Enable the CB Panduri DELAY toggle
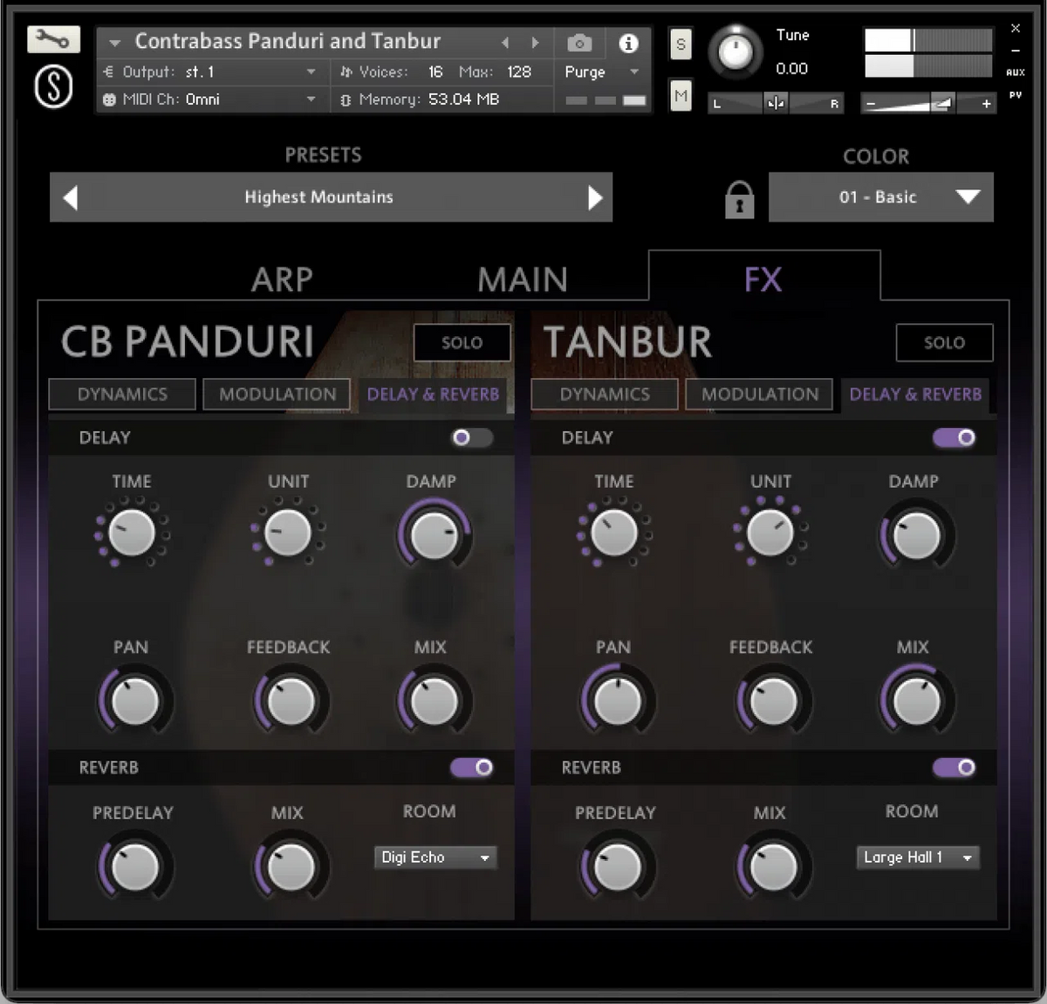This screenshot has height=1004, width=1047. (x=471, y=438)
